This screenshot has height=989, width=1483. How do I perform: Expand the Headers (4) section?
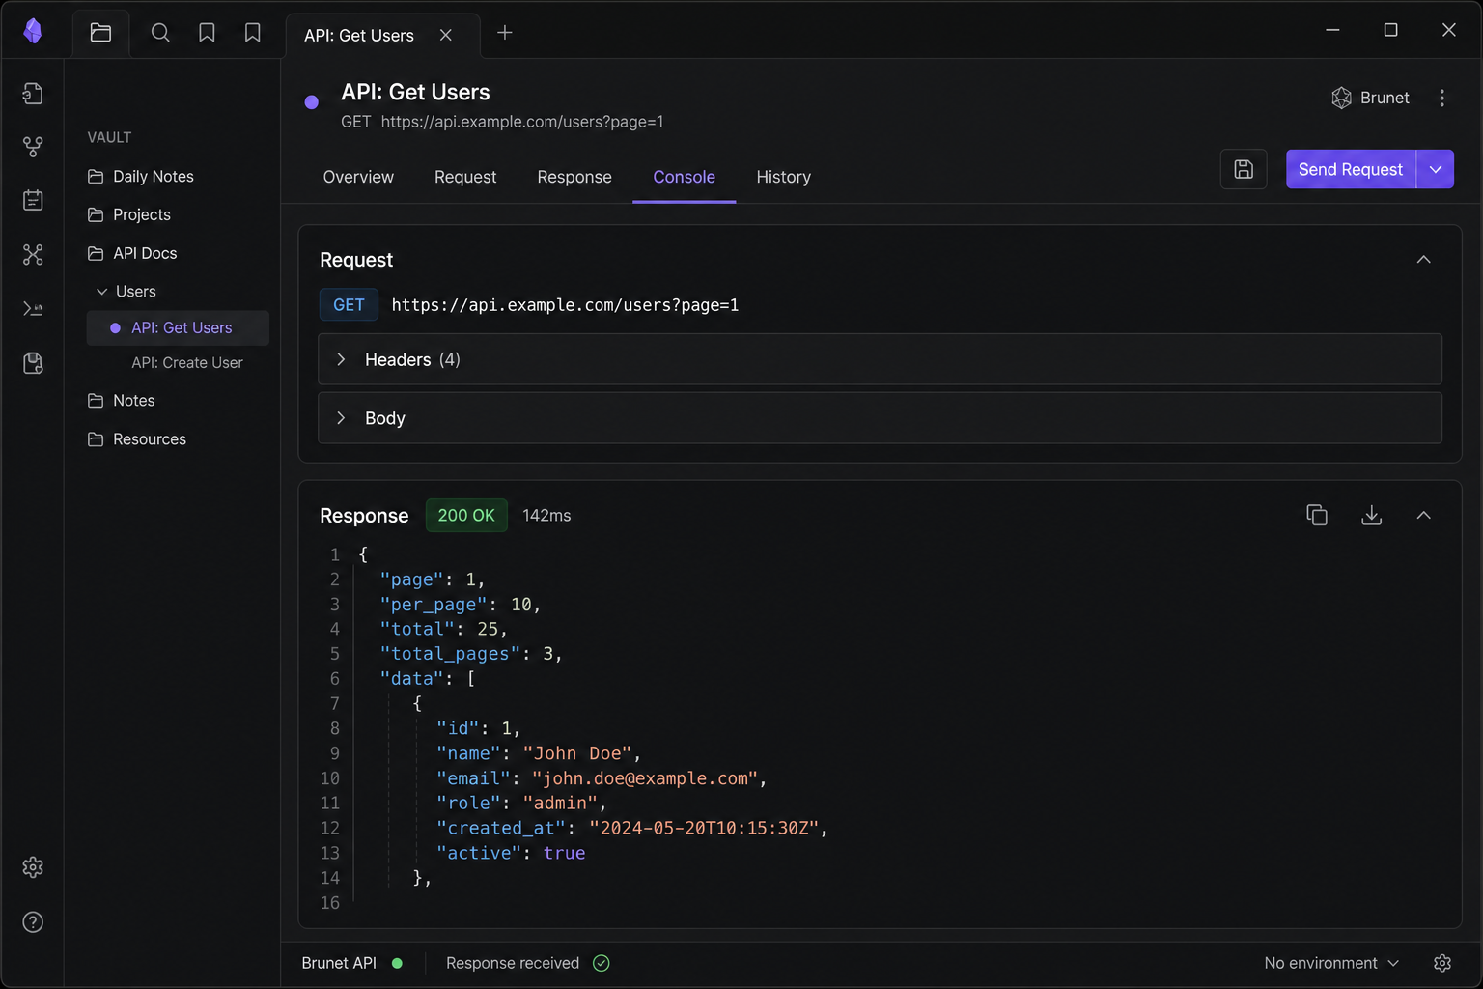pyautogui.click(x=880, y=359)
